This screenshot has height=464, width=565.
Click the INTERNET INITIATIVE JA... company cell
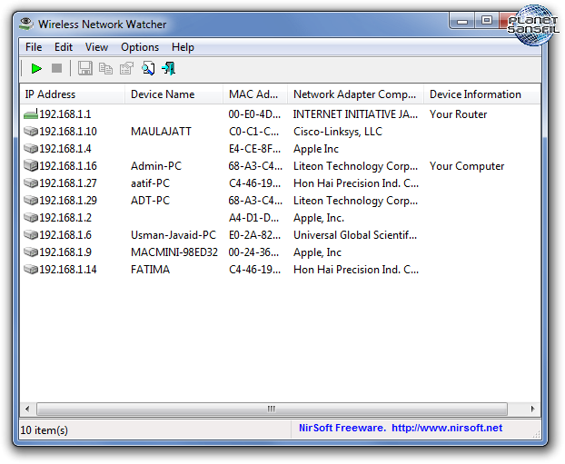[x=355, y=114]
